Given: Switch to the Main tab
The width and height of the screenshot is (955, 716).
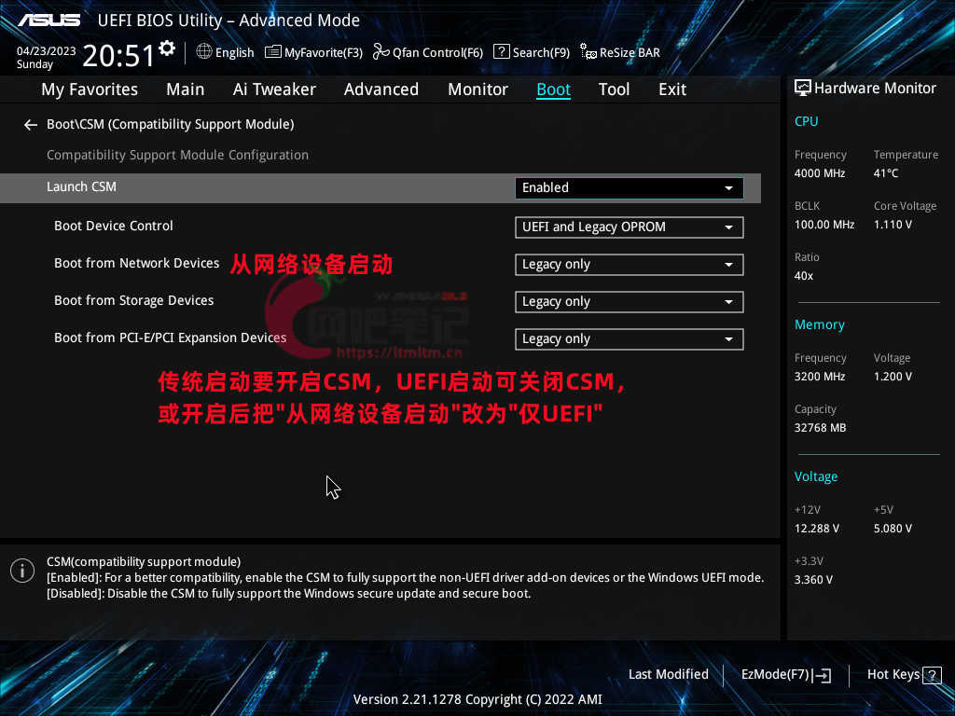Looking at the screenshot, I should pos(186,89).
